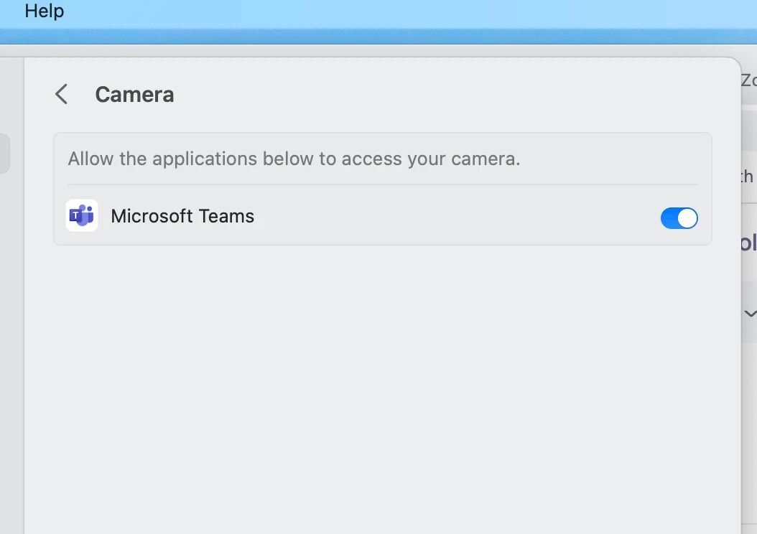Click 'Allow the applications below' description text

coord(294,159)
